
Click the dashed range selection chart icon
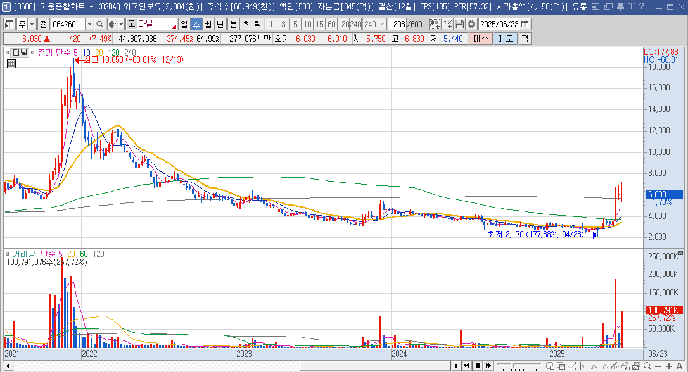[571, 366]
